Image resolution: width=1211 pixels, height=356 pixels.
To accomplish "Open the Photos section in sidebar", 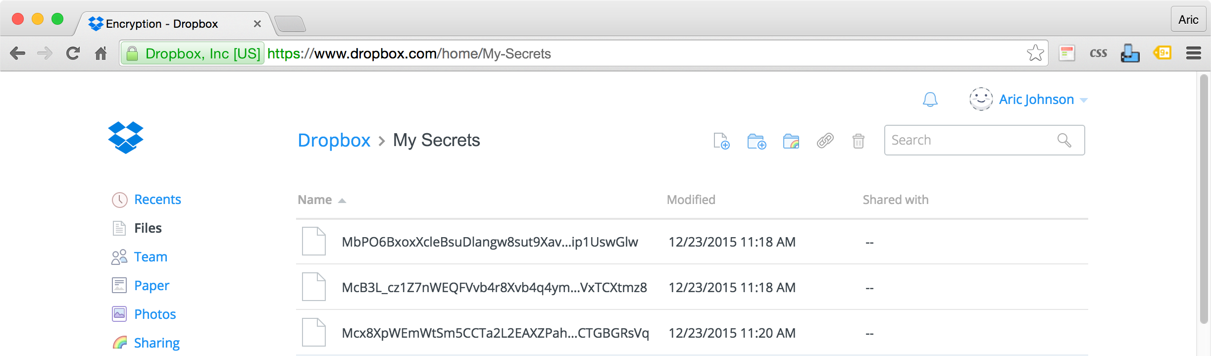I will pyautogui.click(x=155, y=314).
